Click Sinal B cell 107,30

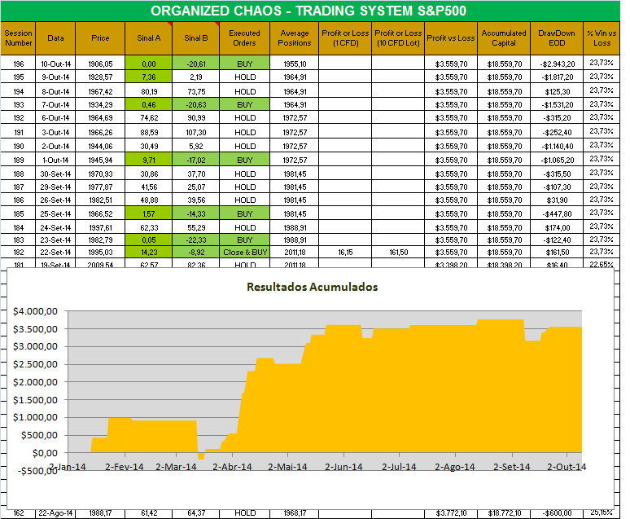pyautogui.click(x=196, y=132)
